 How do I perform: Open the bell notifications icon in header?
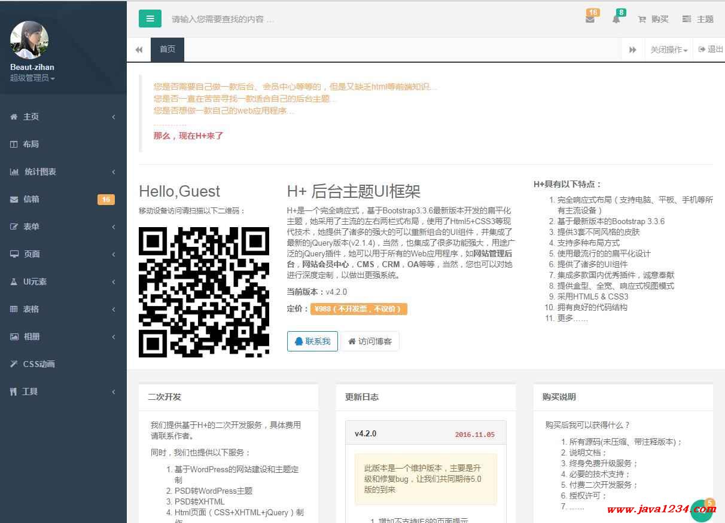tap(616, 19)
